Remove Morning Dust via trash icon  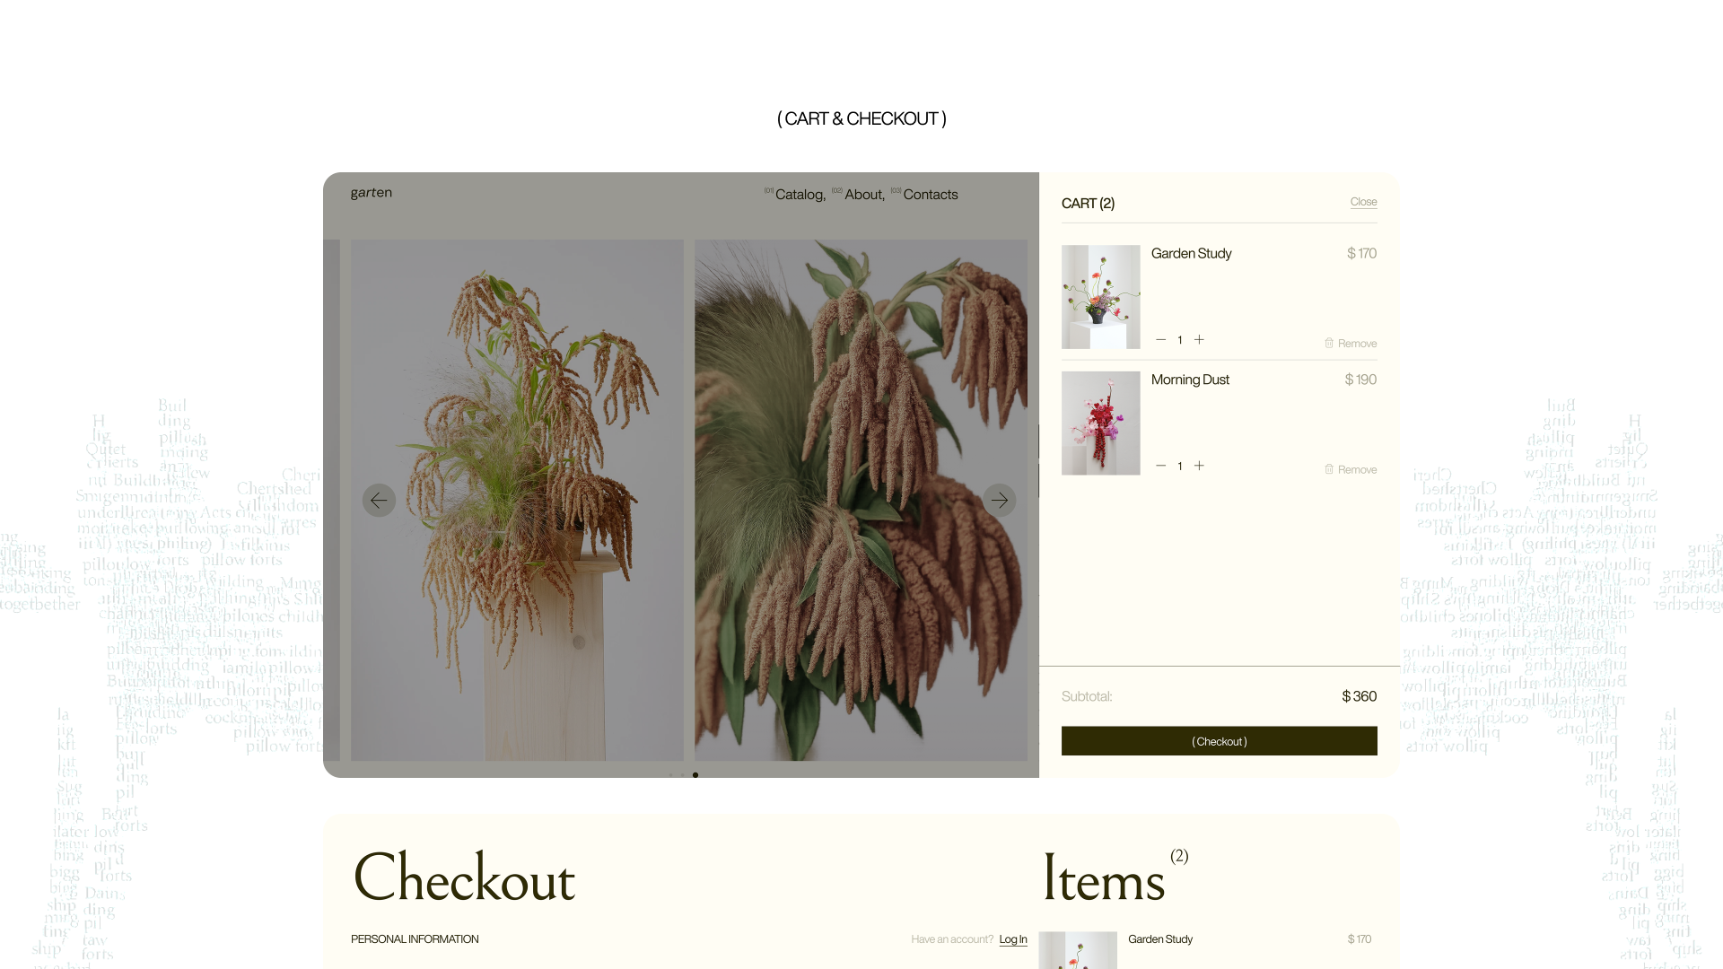1329,469
